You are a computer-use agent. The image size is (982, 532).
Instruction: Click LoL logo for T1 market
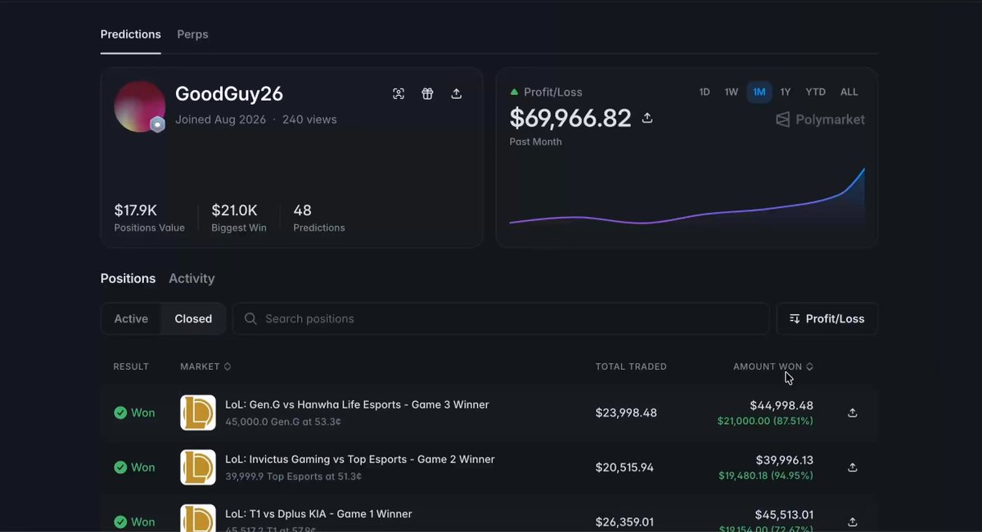pos(198,518)
